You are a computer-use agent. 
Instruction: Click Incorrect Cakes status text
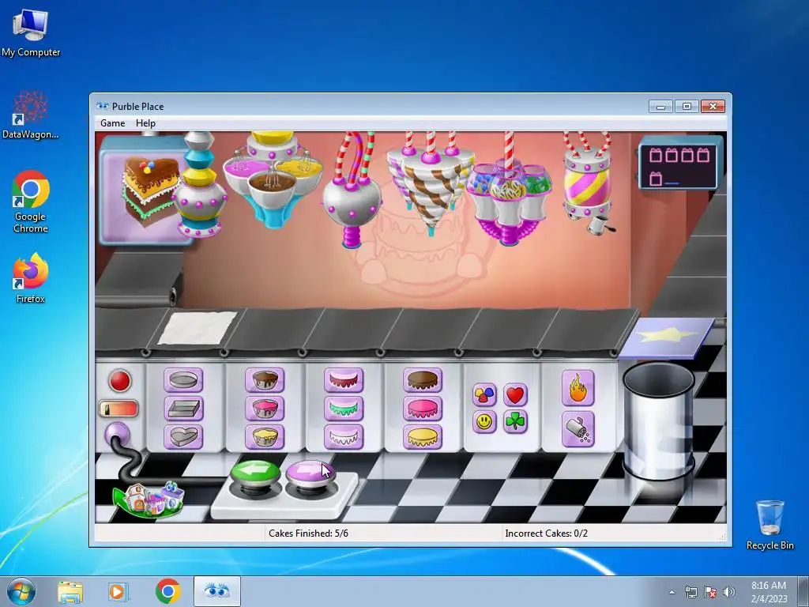click(546, 533)
